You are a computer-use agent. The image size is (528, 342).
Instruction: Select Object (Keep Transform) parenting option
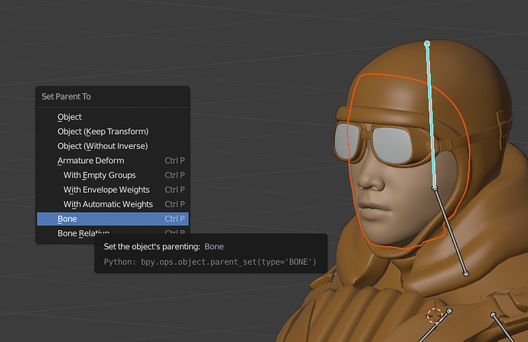pos(112,132)
